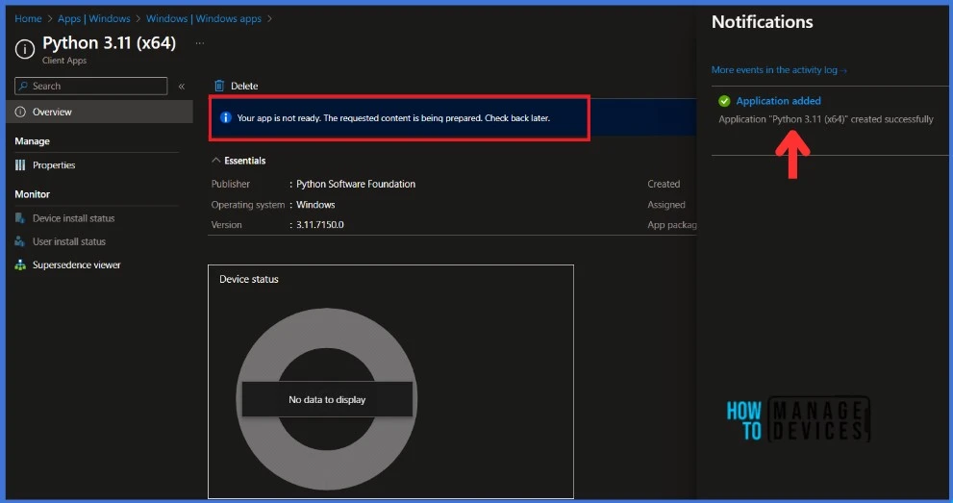Open the ellipsis menu next to app title

point(199,43)
